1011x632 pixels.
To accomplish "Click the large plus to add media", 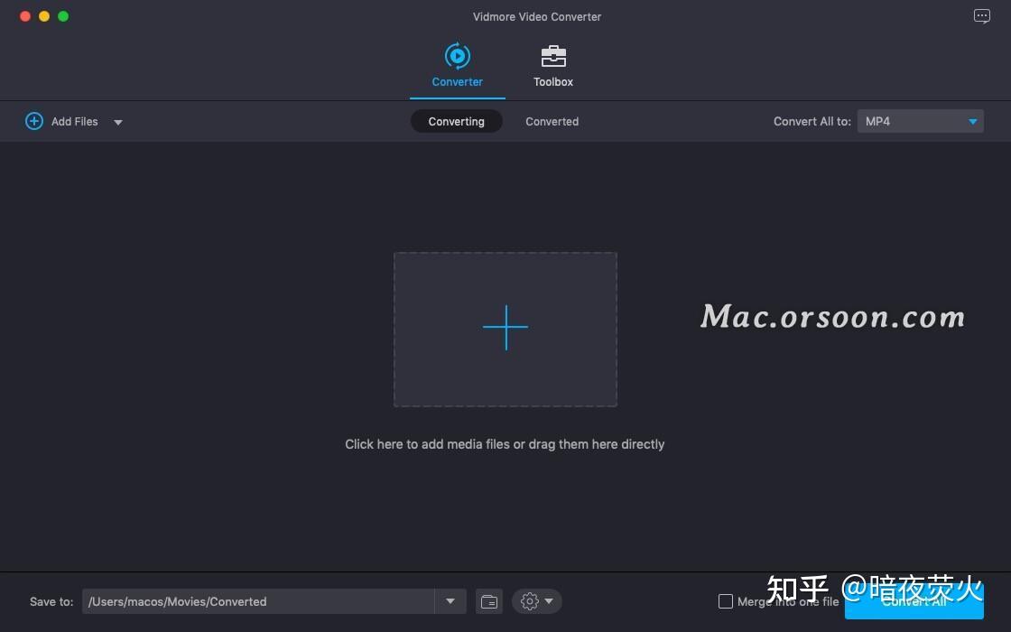I will pyautogui.click(x=505, y=329).
